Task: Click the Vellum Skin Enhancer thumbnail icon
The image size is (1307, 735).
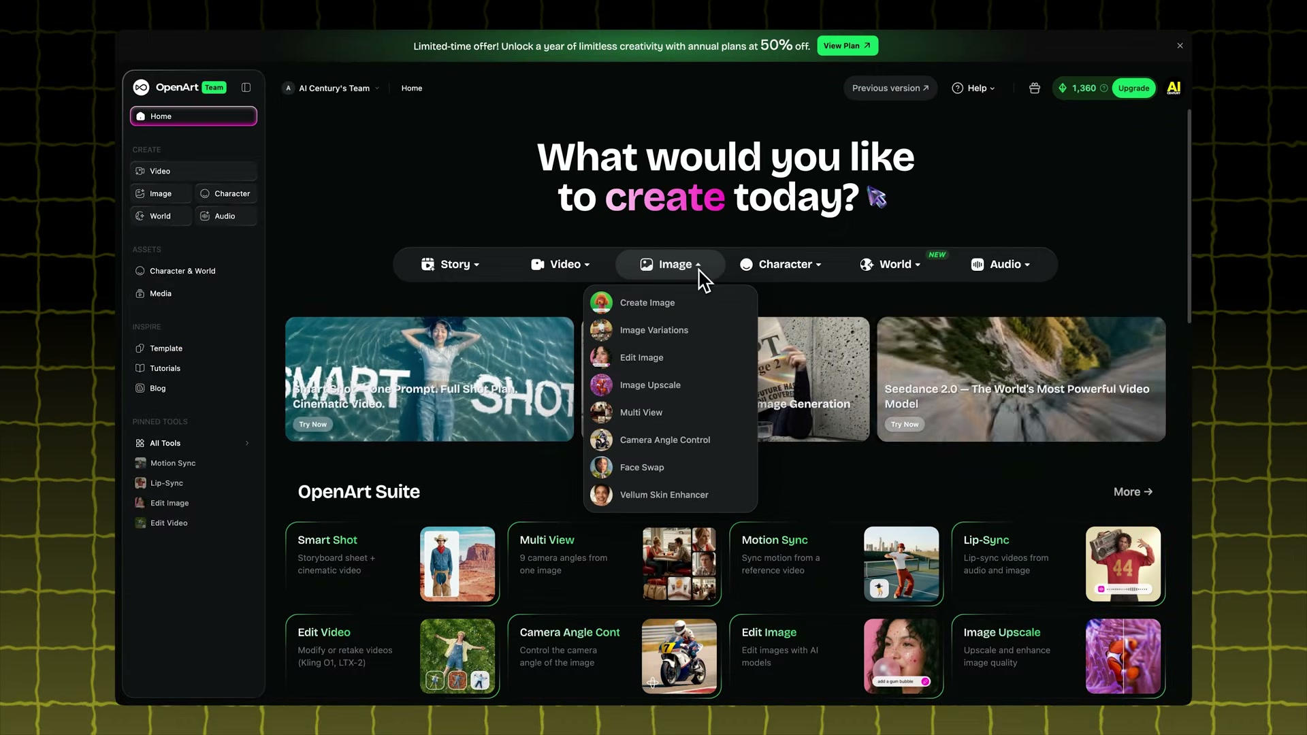Action: (601, 495)
